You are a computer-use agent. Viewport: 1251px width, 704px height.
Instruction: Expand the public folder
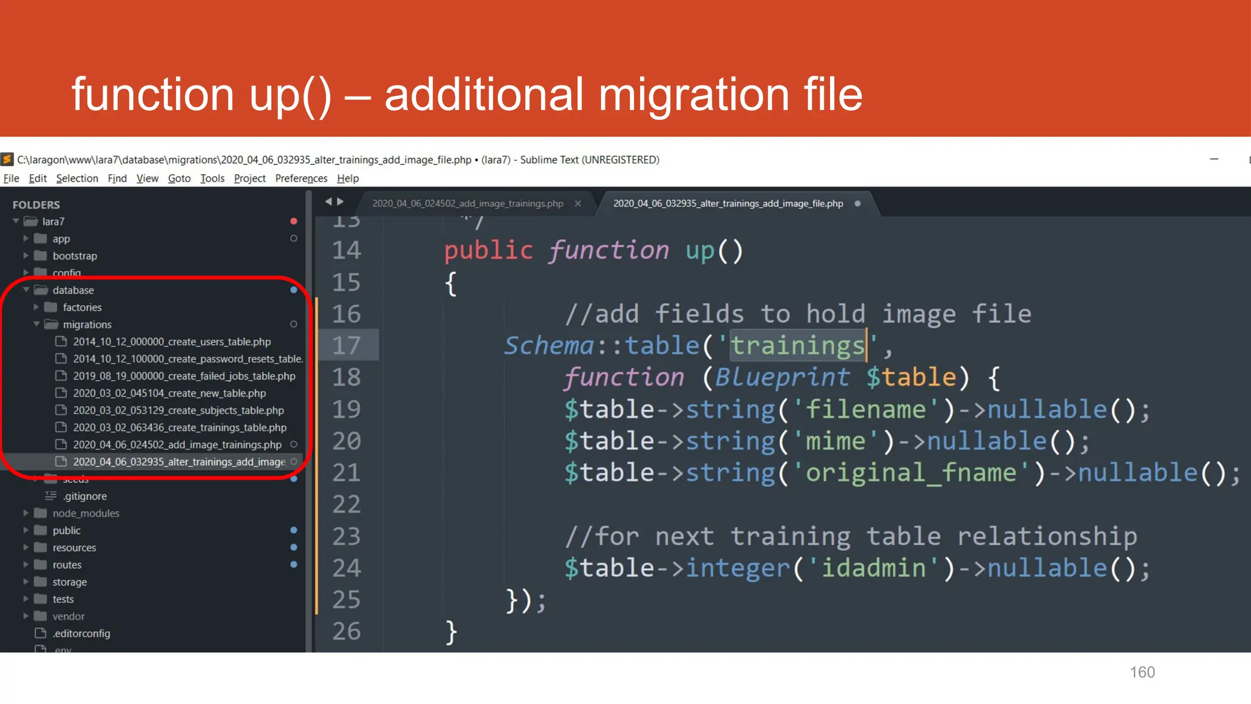26,530
